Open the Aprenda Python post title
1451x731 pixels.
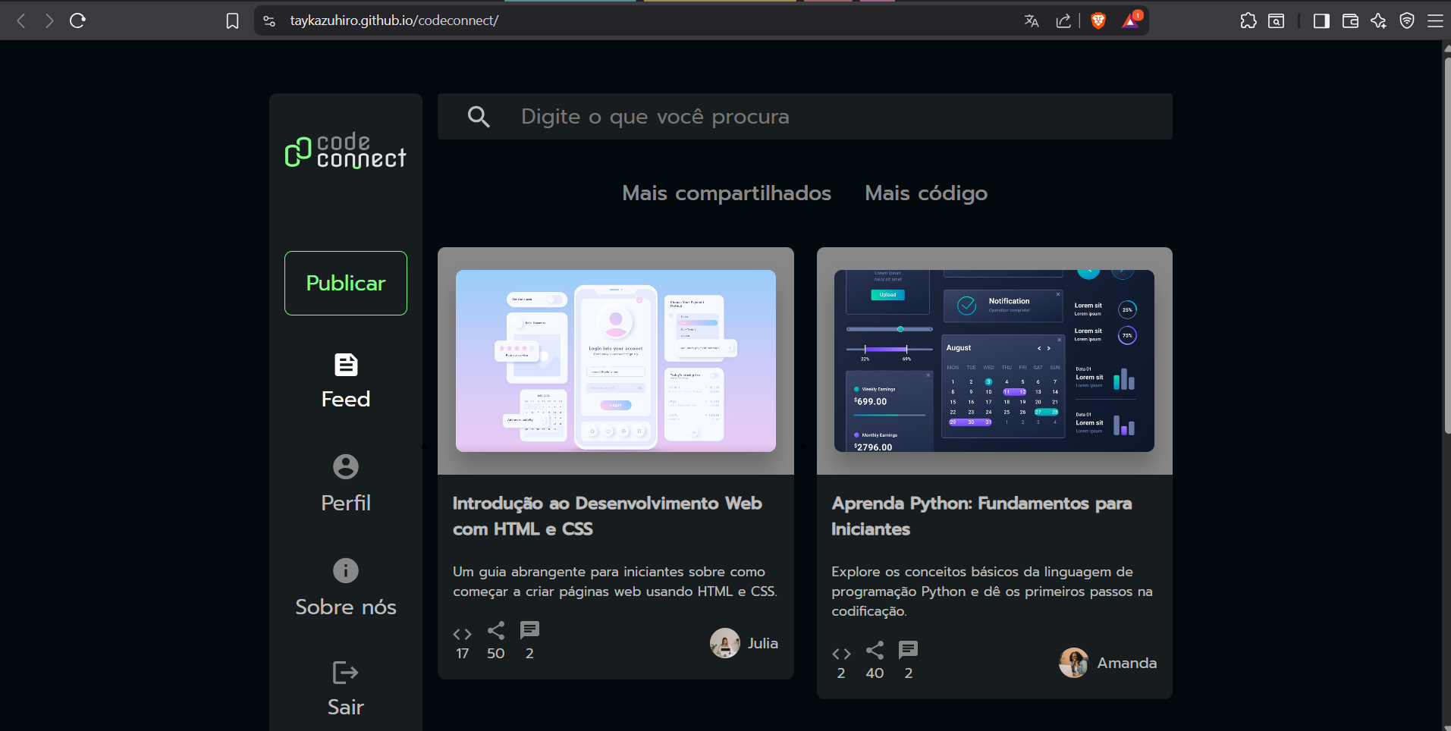point(981,516)
